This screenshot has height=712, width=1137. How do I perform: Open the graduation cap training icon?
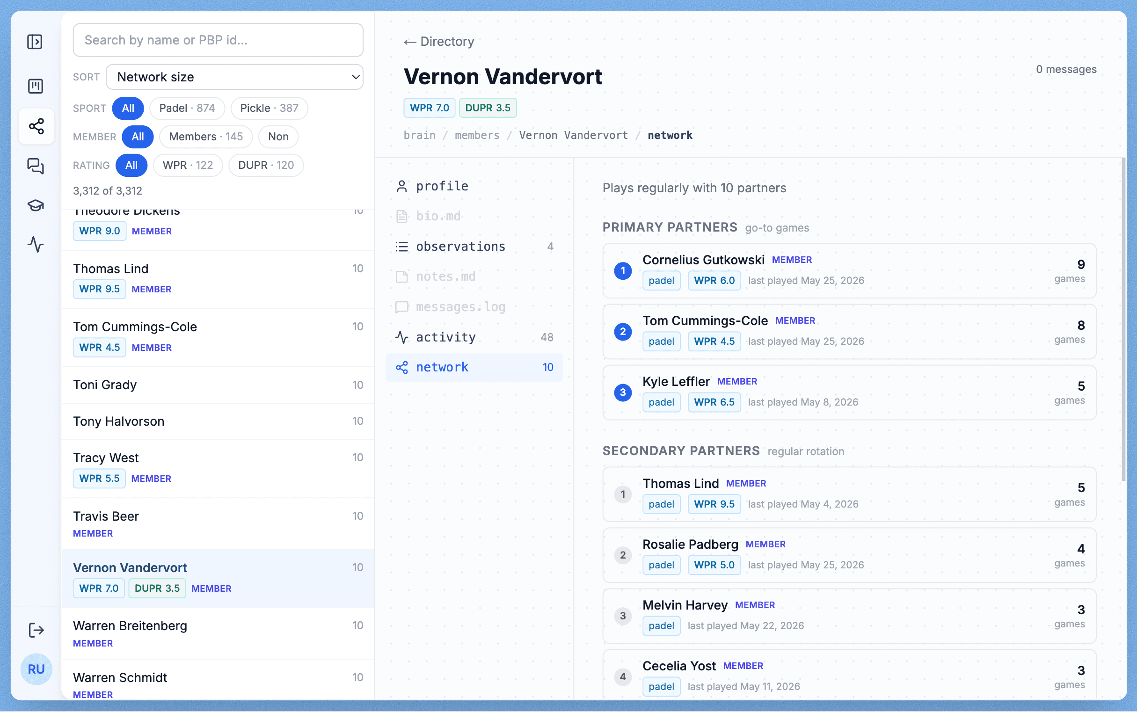(x=35, y=205)
